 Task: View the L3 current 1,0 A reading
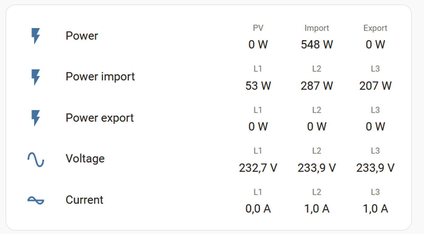click(x=375, y=209)
